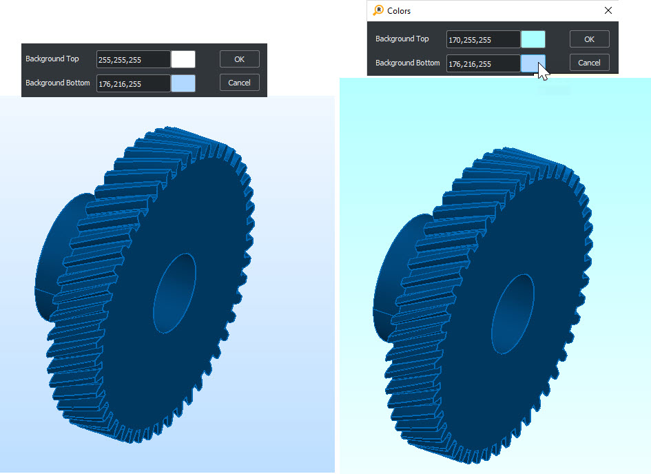Open the cyan Background Top color swatch

(x=533, y=39)
